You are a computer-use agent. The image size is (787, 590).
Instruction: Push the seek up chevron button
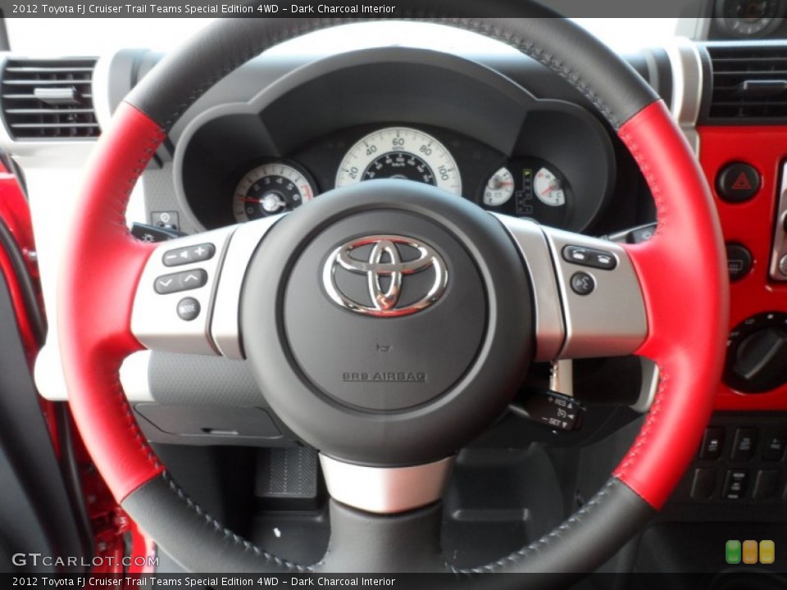tap(193, 279)
